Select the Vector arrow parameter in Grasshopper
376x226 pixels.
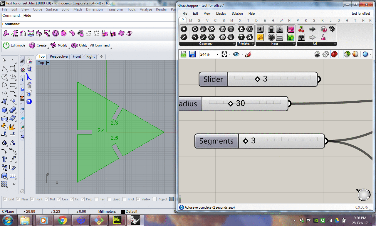184,37
